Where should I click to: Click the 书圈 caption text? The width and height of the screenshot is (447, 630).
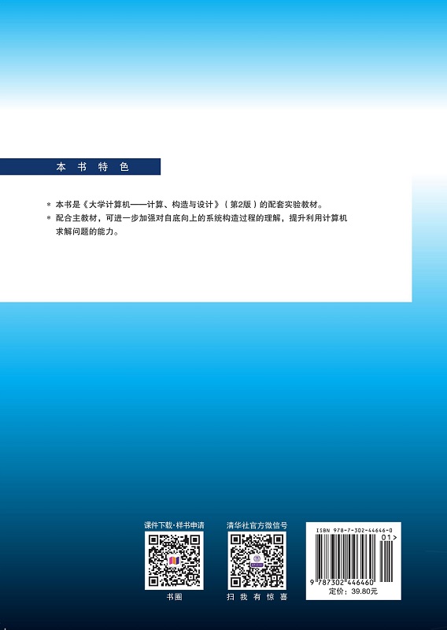(x=174, y=597)
